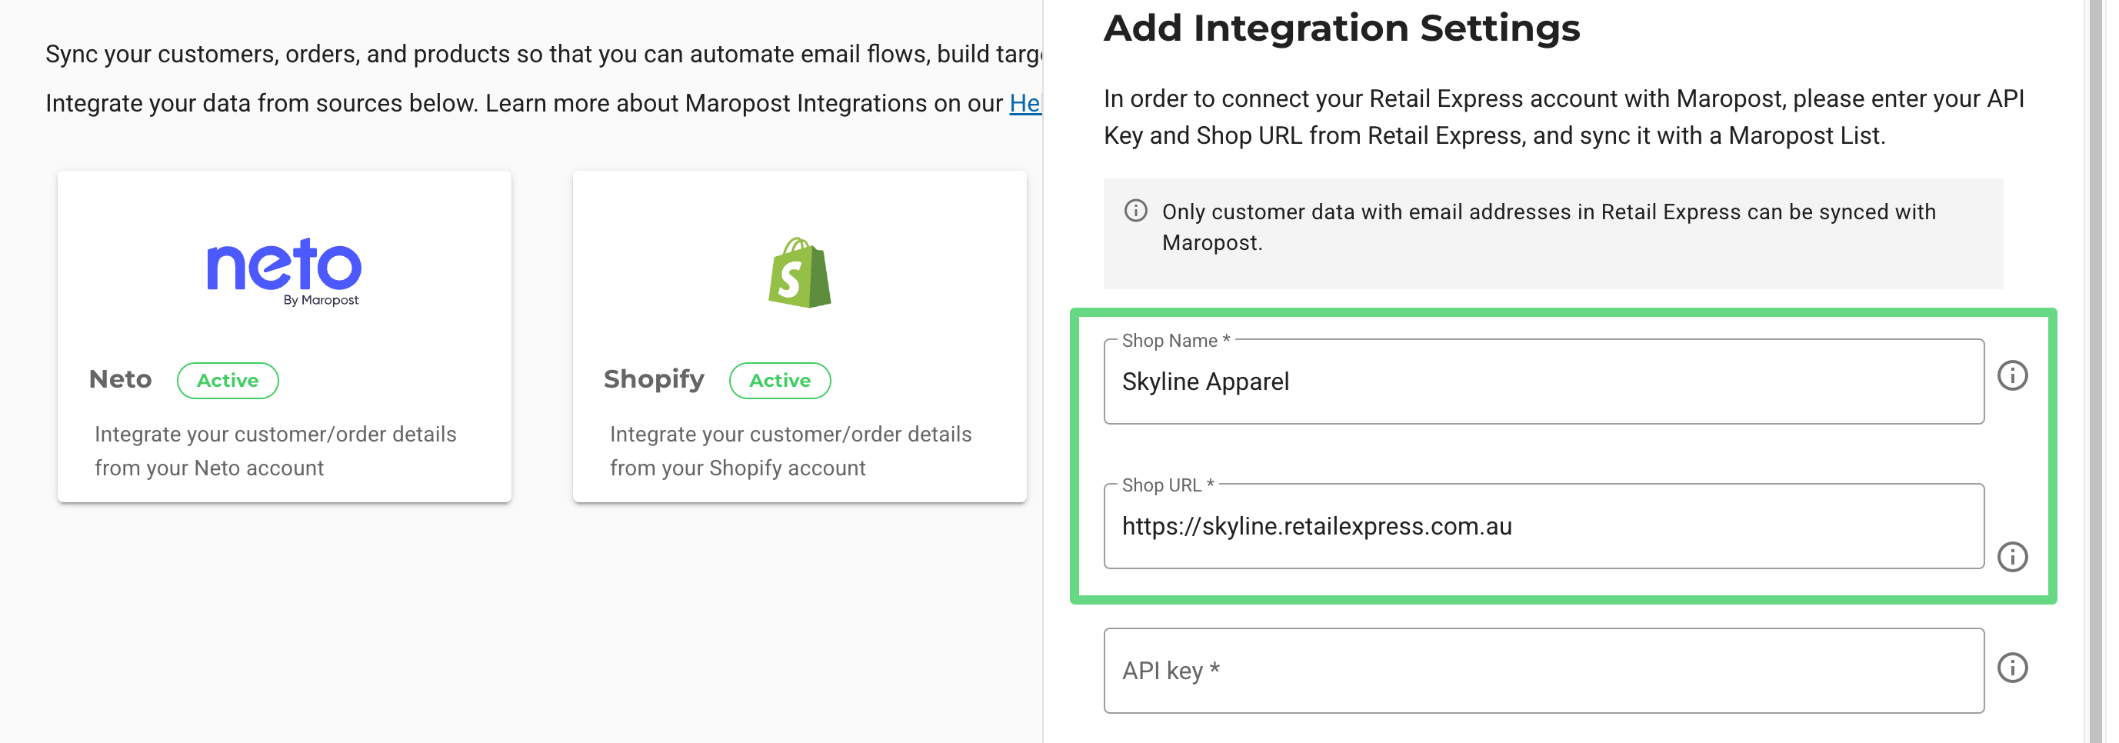This screenshot has height=743, width=2119.
Task: Open the Neto integration card title
Action: point(120,379)
